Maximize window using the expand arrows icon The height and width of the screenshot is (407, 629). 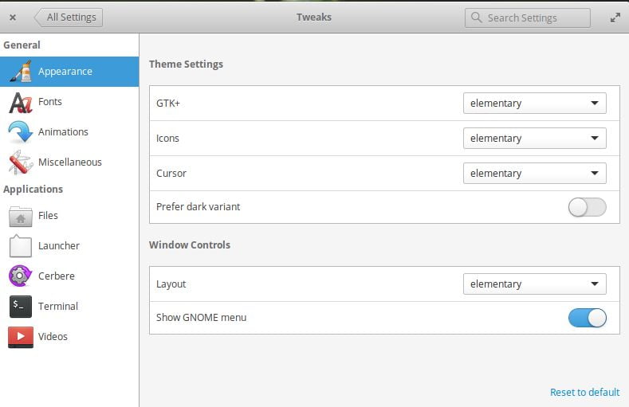(615, 18)
